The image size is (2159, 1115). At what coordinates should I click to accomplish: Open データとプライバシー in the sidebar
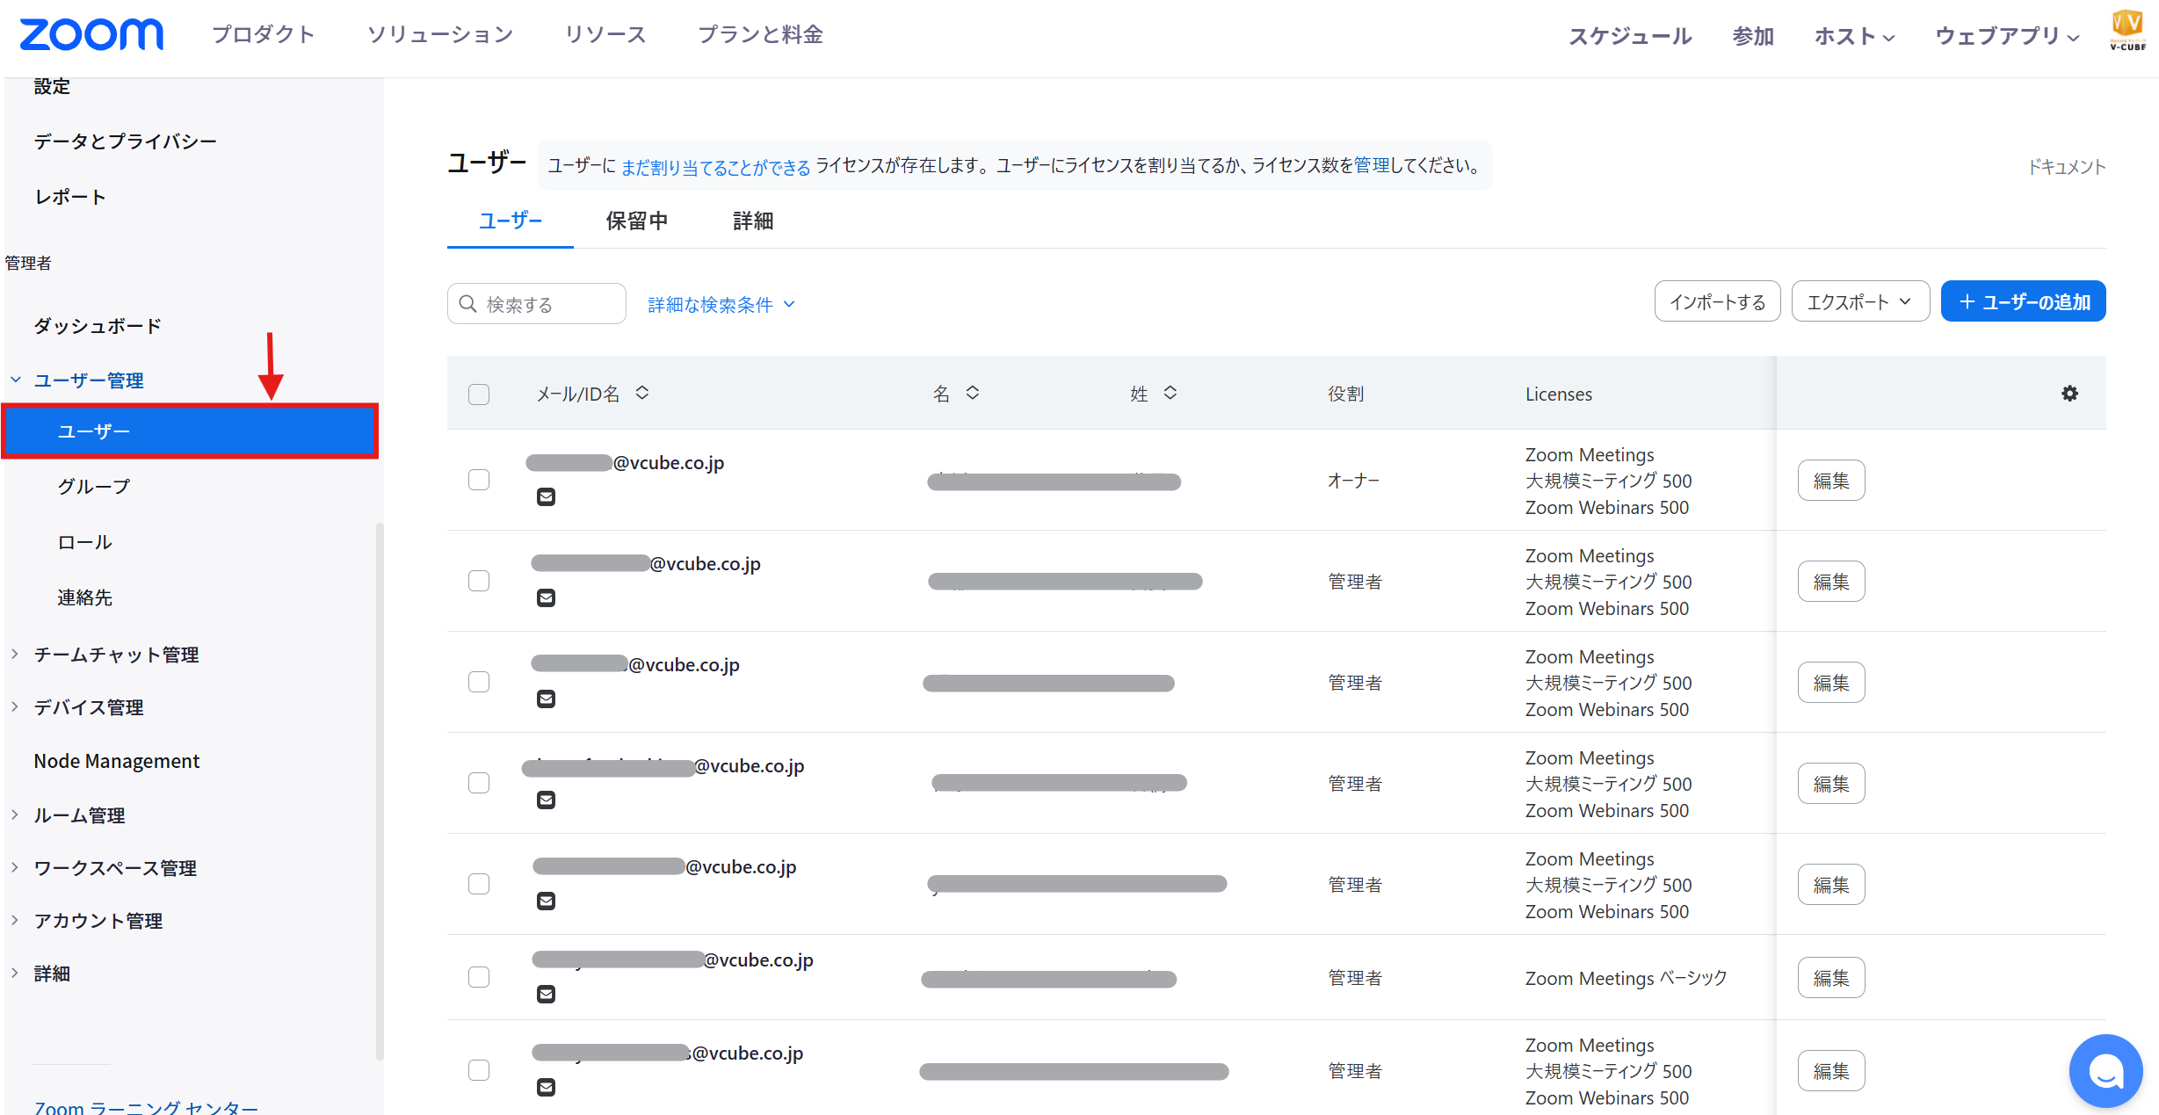(126, 141)
